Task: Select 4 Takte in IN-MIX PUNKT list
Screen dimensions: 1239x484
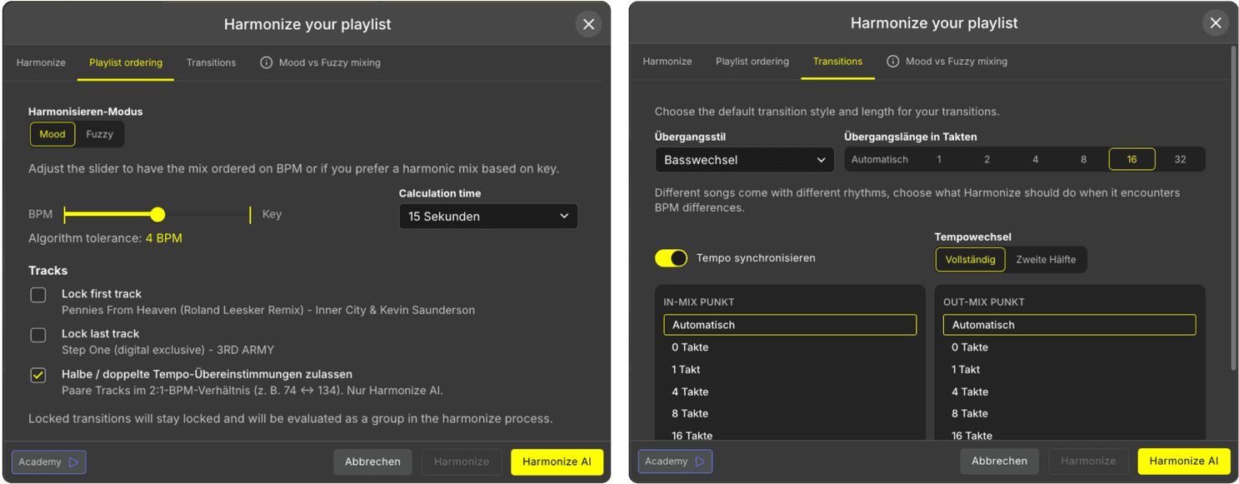Action: tap(790, 392)
